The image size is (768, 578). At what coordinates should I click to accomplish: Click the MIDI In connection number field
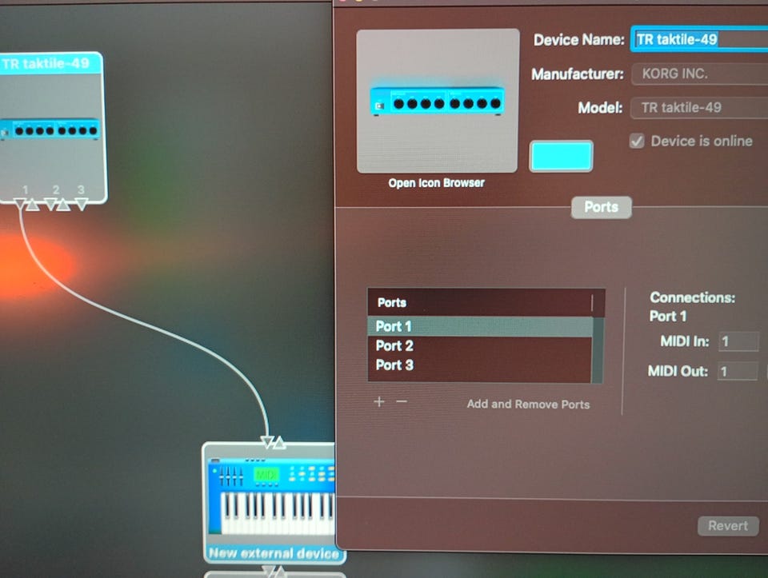tap(738, 341)
